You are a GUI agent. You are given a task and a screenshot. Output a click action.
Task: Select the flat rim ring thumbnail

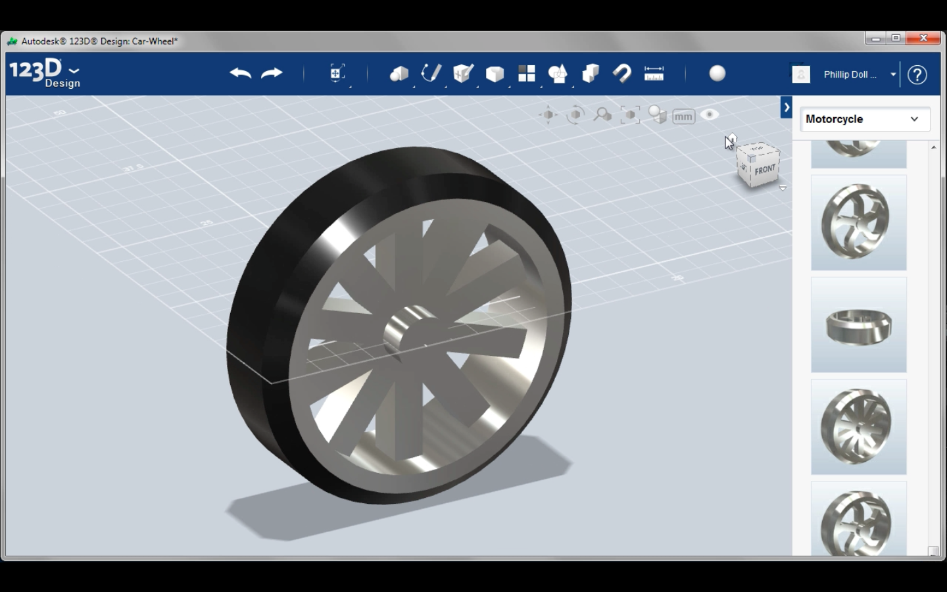coord(859,325)
